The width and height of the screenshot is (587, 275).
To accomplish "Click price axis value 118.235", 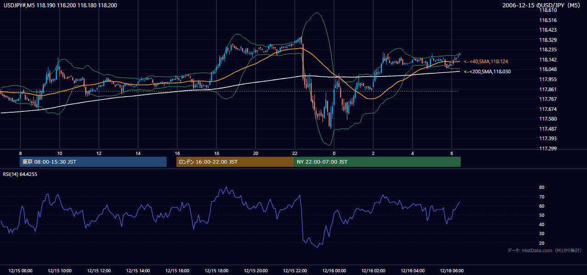I will tap(547, 49).
